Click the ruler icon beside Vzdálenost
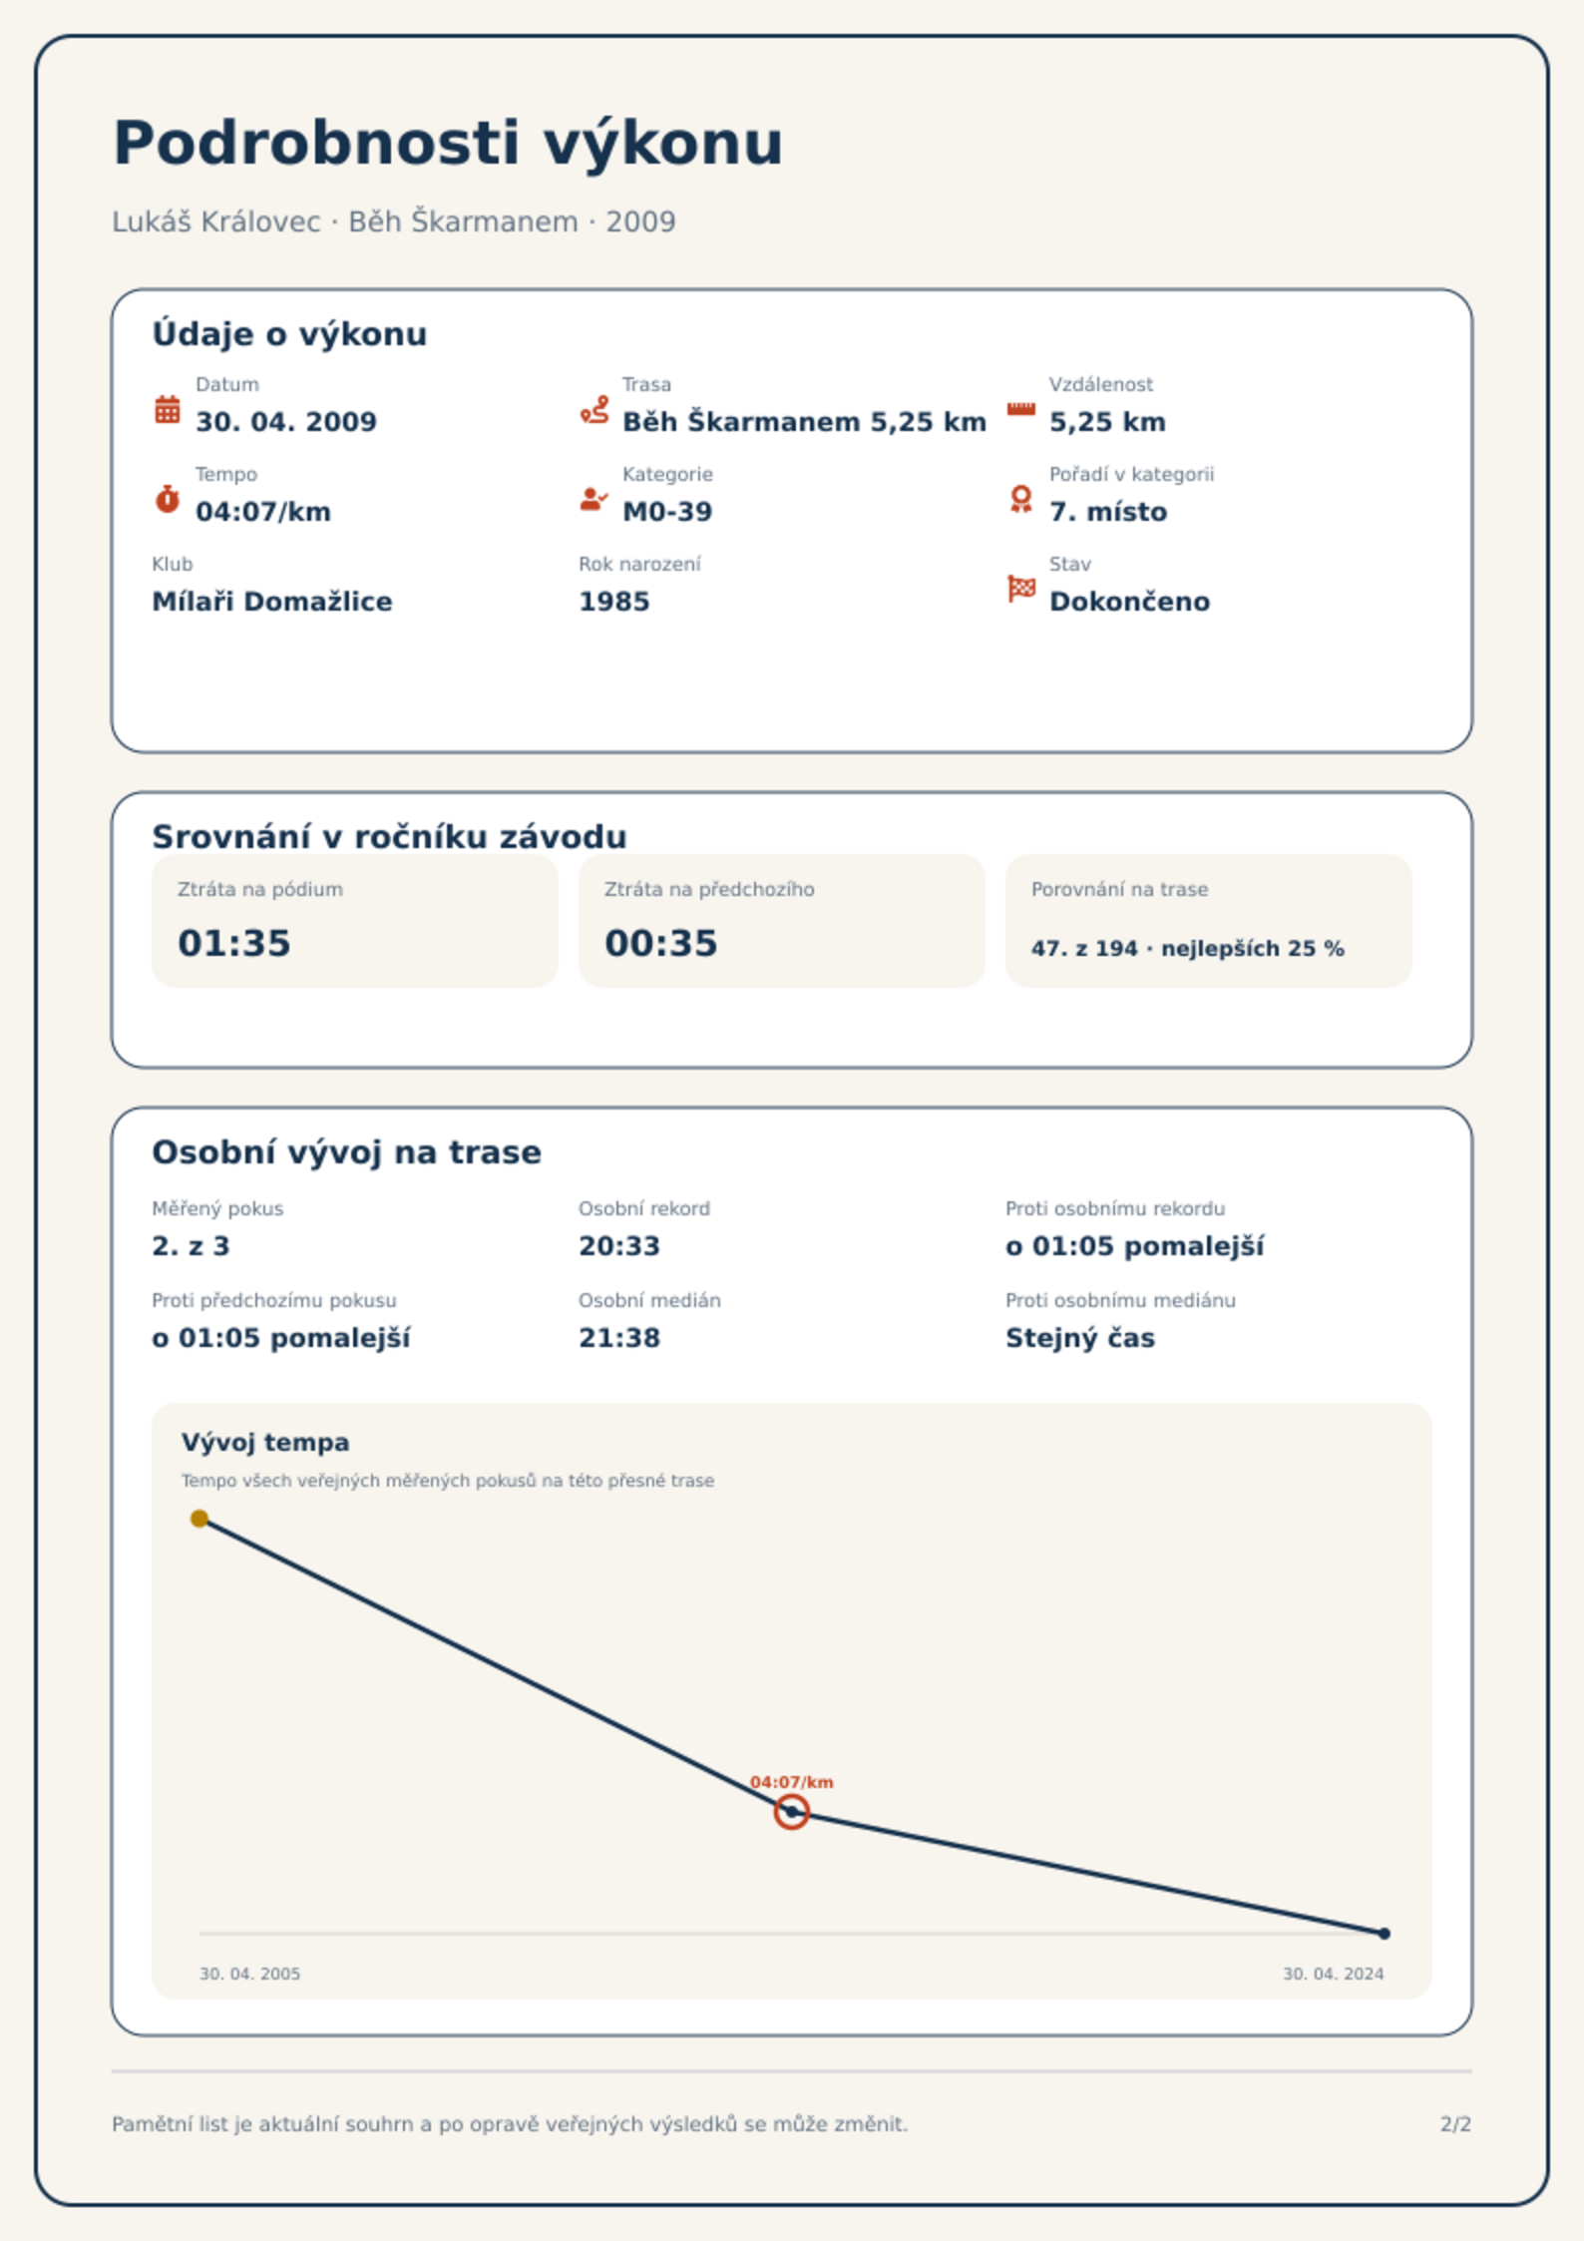This screenshot has width=1584, height=2241. (1020, 409)
